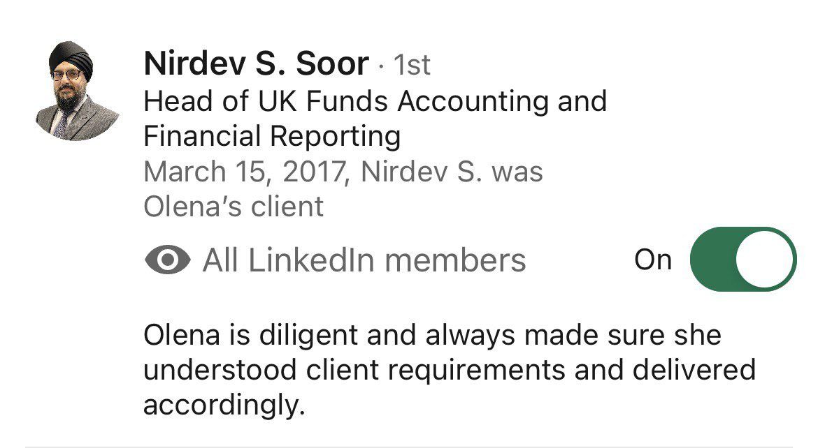
Task: Open Nirdev S. Soor's profile photo
Action: [x=78, y=89]
